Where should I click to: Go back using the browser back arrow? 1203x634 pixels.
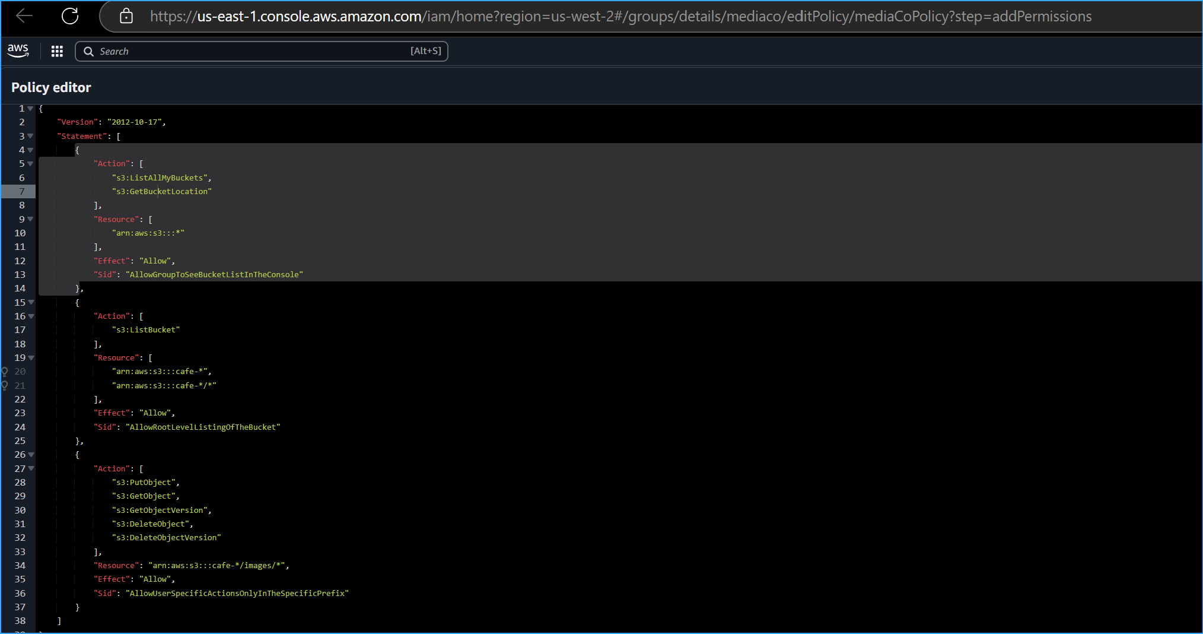pos(24,16)
